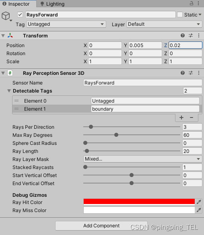
Task: Toggle the RaysForward active checkbox
Action: coord(20,14)
